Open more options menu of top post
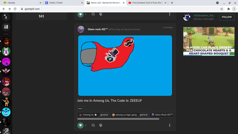Image resolution: width=238 pixels, height=134 pixels. click(170, 14)
